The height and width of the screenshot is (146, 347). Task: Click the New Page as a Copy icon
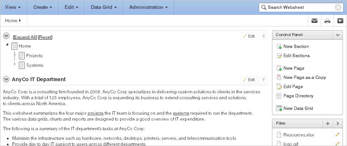[x=279, y=77]
